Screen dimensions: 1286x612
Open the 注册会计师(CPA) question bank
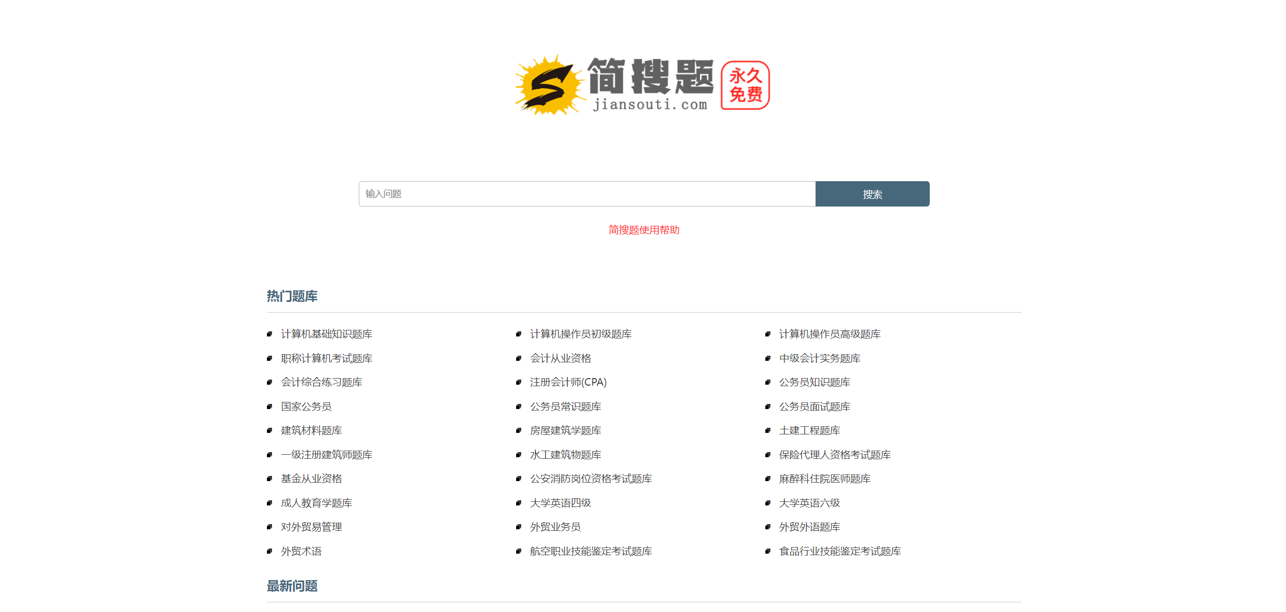tap(568, 382)
